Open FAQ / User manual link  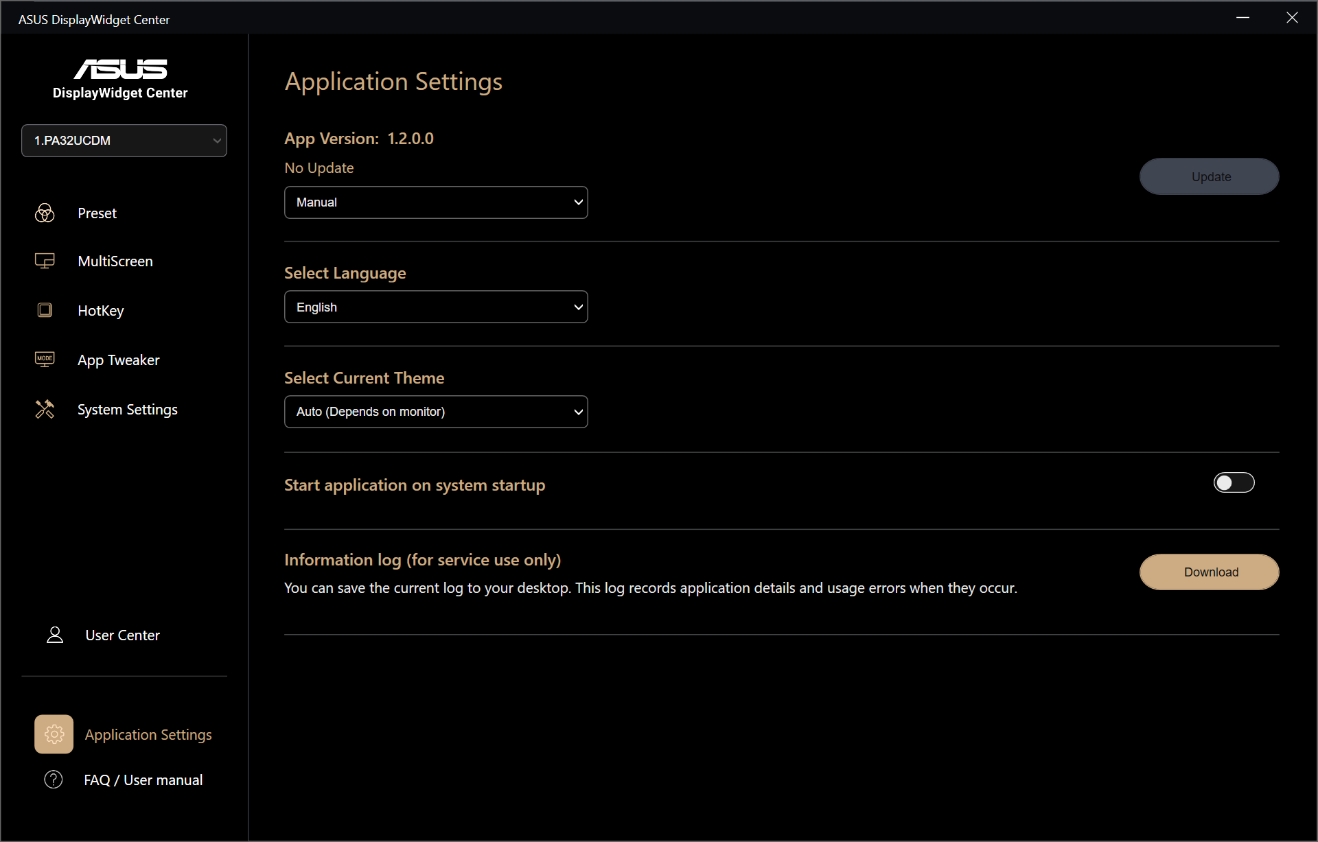(143, 780)
